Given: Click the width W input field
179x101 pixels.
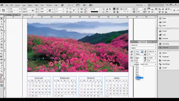Looking at the screenshot, I should (27, 9).
